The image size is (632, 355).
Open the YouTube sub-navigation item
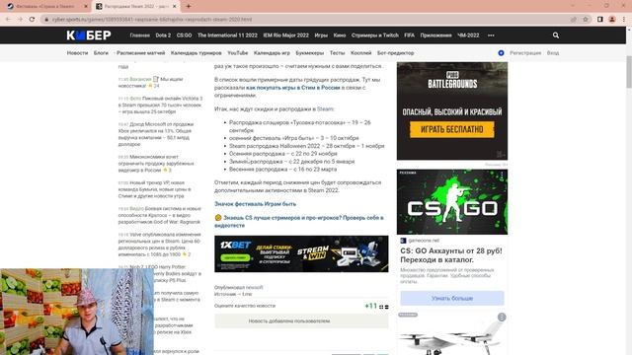(237, 52)
